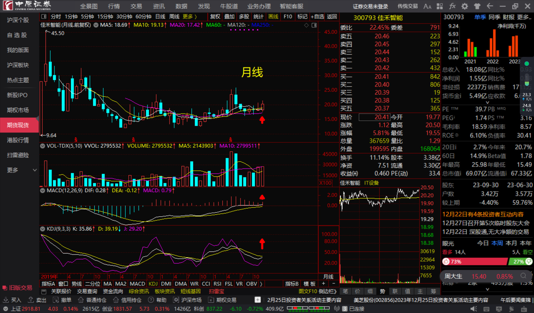
Task: Click the fx formula manager icon
Action: [x=453, y=6]
